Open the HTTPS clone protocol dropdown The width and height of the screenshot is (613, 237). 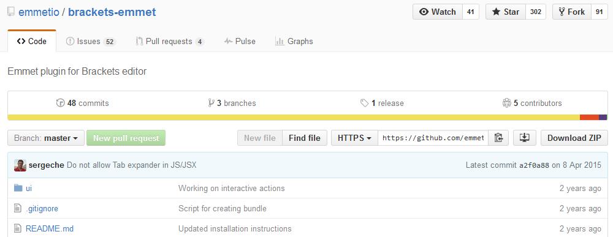(354, 138)
